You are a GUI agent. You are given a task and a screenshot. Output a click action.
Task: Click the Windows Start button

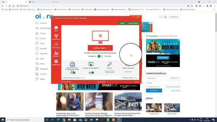[3, 120]
